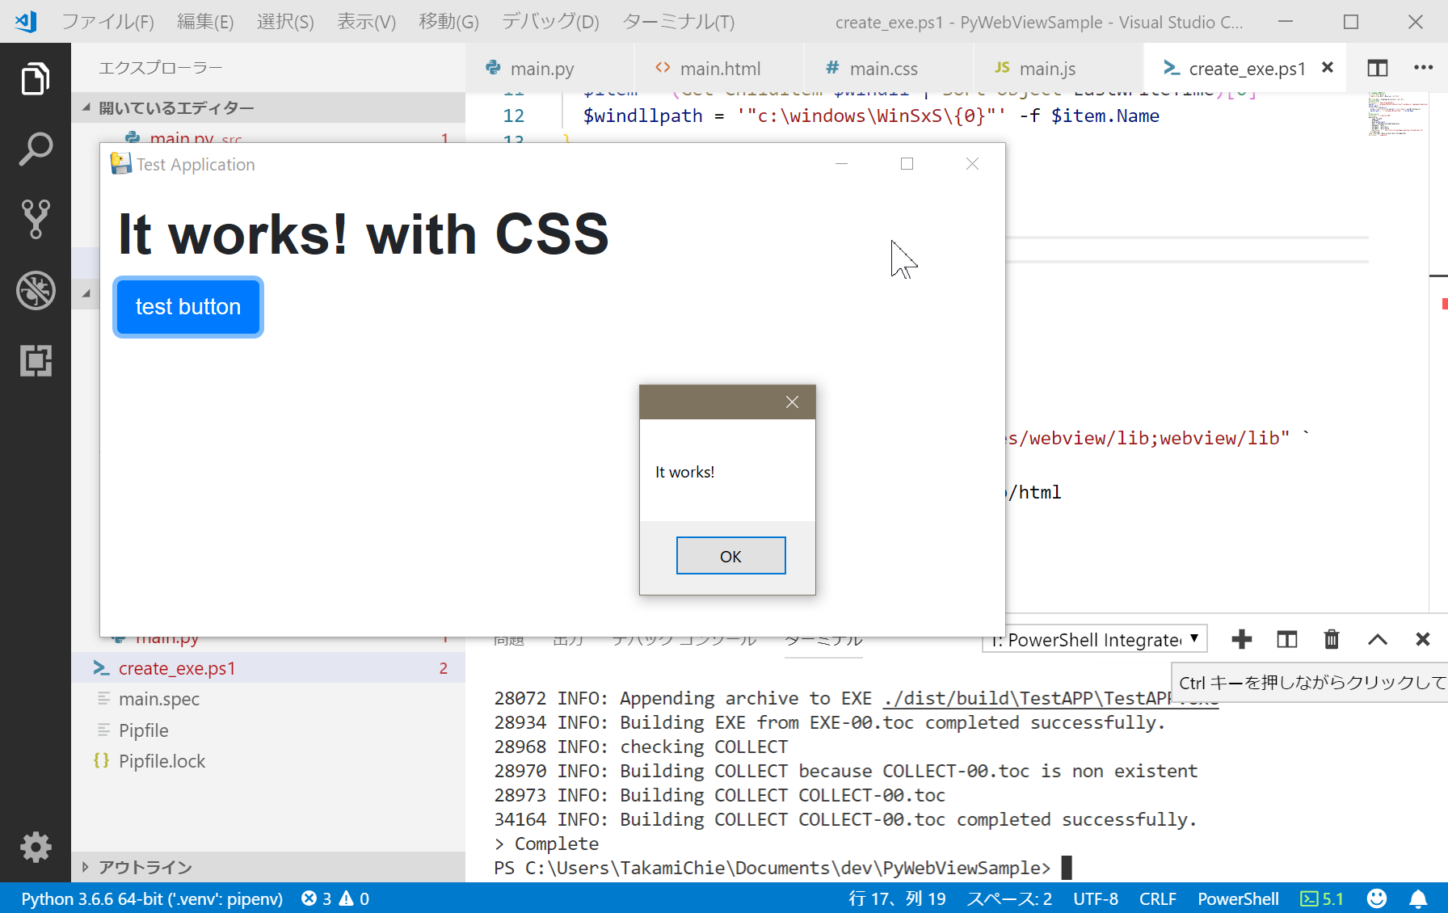
Task: Click OK in the alert dialog
Action: click(x=730, y=556)
